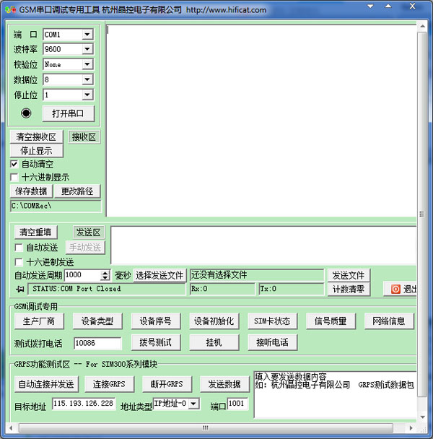Increase the 自动发送周期 spinner value
Viewport: 433px width, 439px height.
105,273
